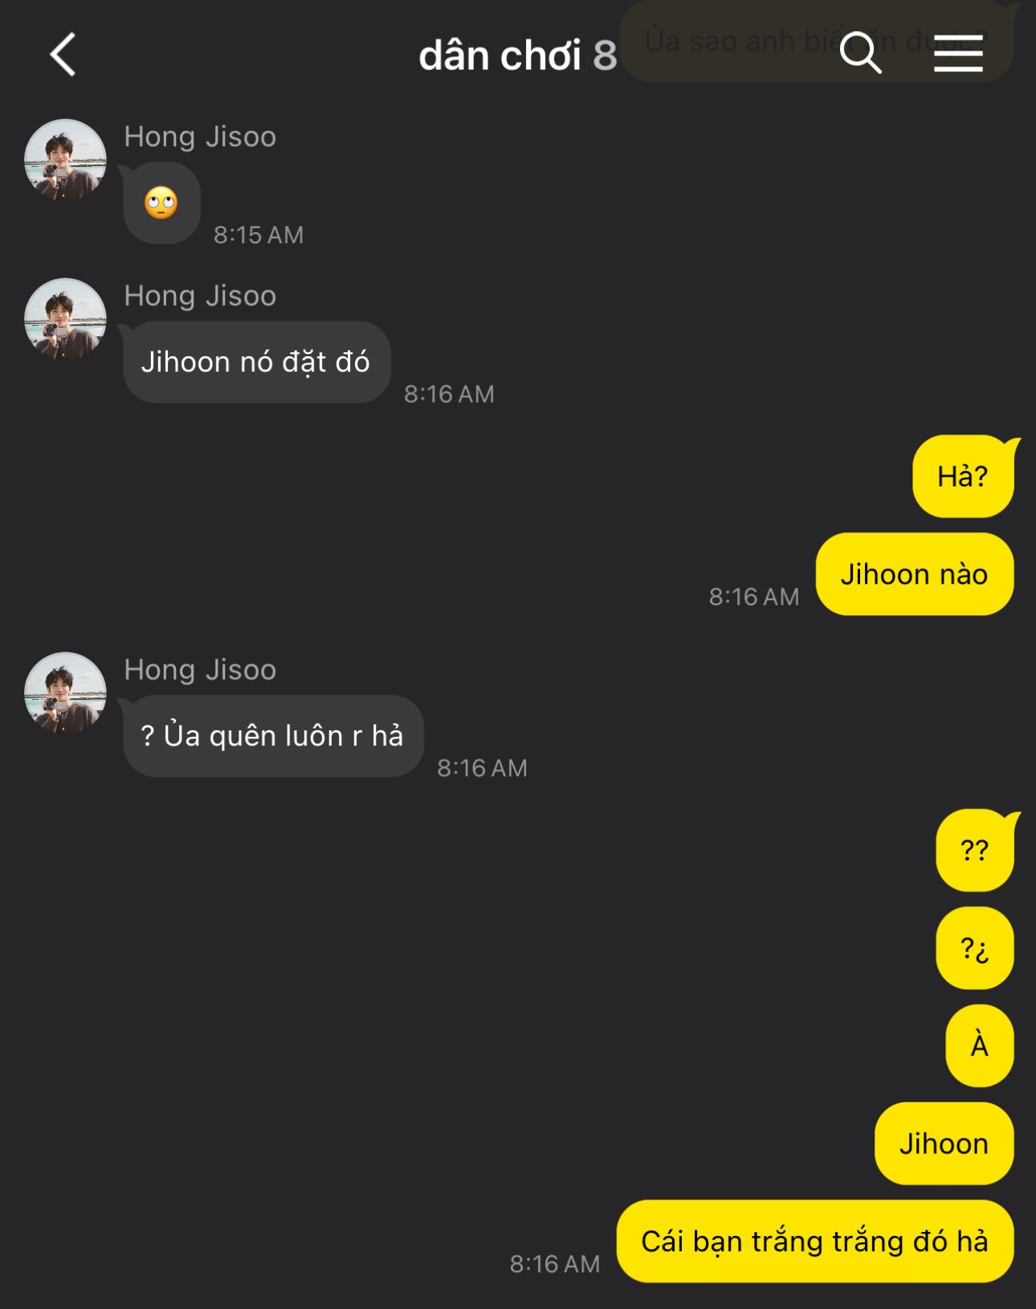Open the hamburger menu icon
Viewport: 1036px width, 1309px height.
click(x=958, y=53)
